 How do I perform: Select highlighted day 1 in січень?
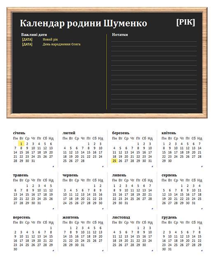coord(21,144)
